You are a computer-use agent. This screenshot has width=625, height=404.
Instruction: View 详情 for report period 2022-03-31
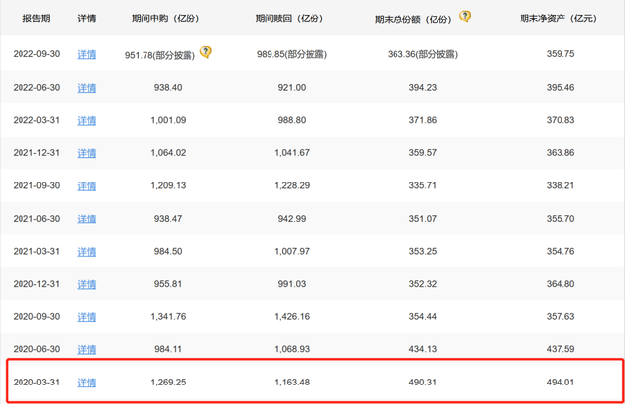87,120
